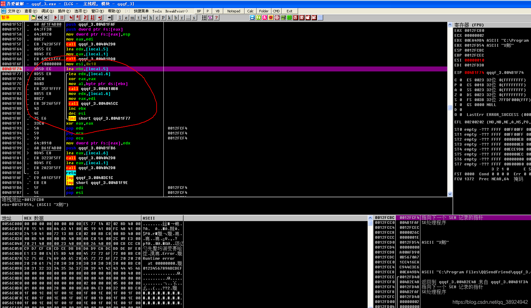
Task: Open the 文件(F) File menu
Action: pyautogui.click(x=14, y=11)
